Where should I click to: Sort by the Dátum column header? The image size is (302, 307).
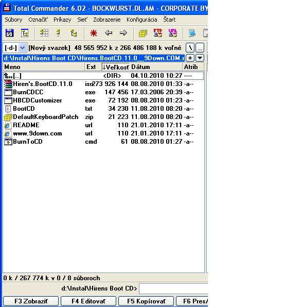[x=156, y=67]
